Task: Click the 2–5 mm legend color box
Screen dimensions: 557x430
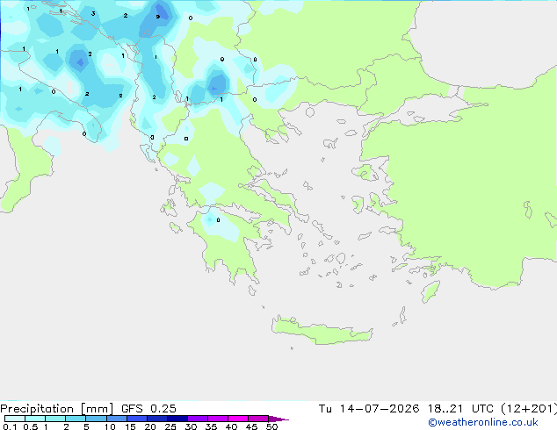Action: click(x=76, y=419)
